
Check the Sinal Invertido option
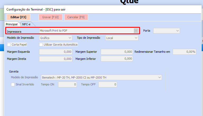13,85
